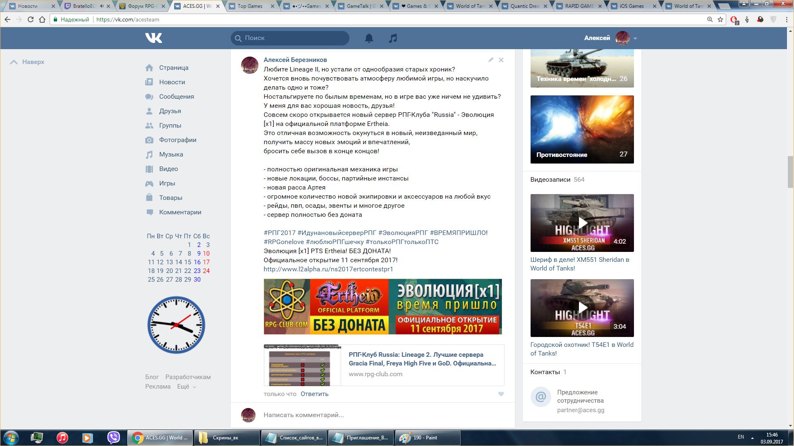
Task: Open the music note icon in header
Action: click(x=393, y=38)
